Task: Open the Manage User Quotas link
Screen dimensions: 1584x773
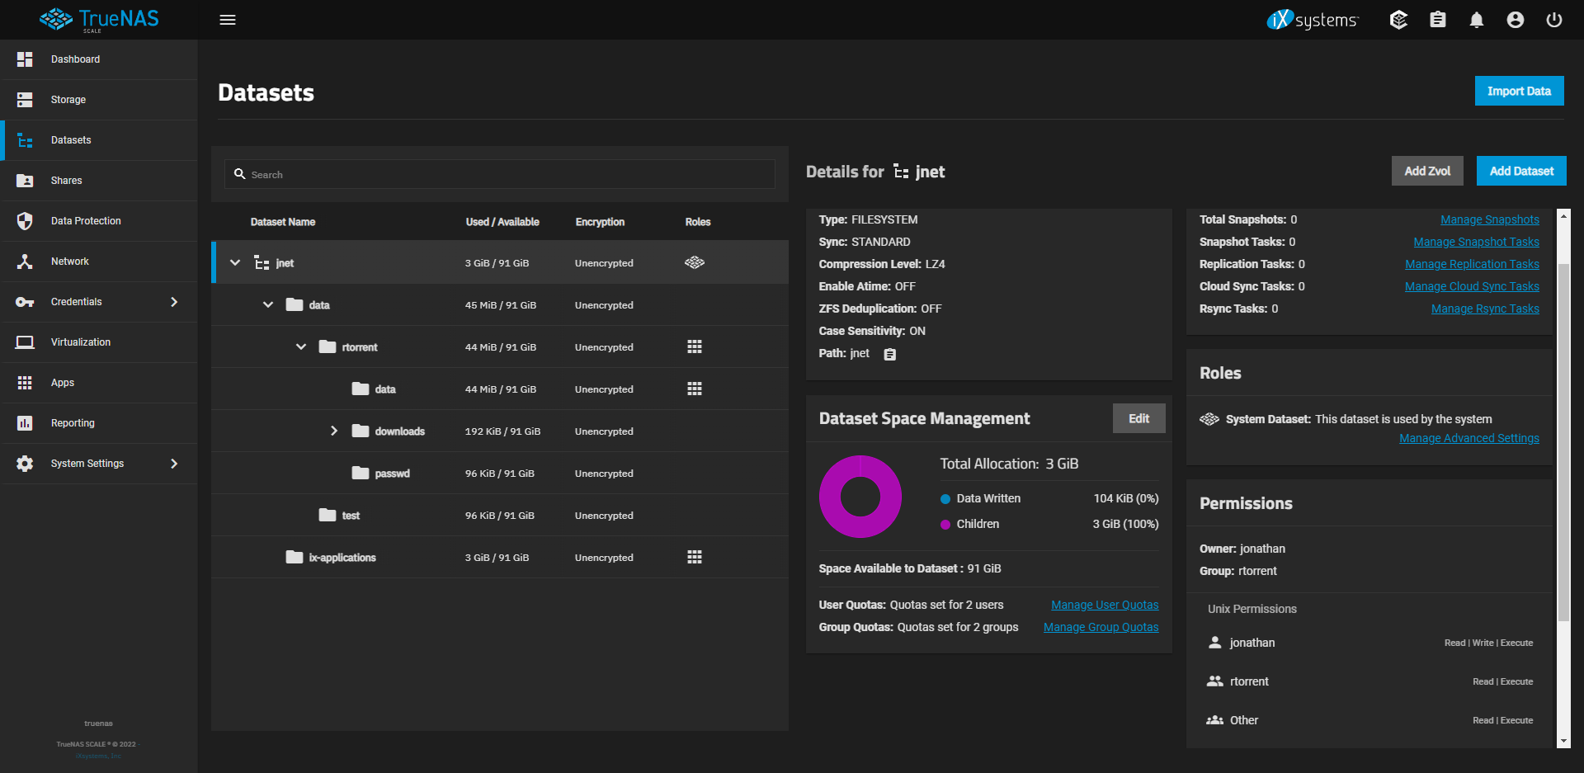Action: [1104, 605]
